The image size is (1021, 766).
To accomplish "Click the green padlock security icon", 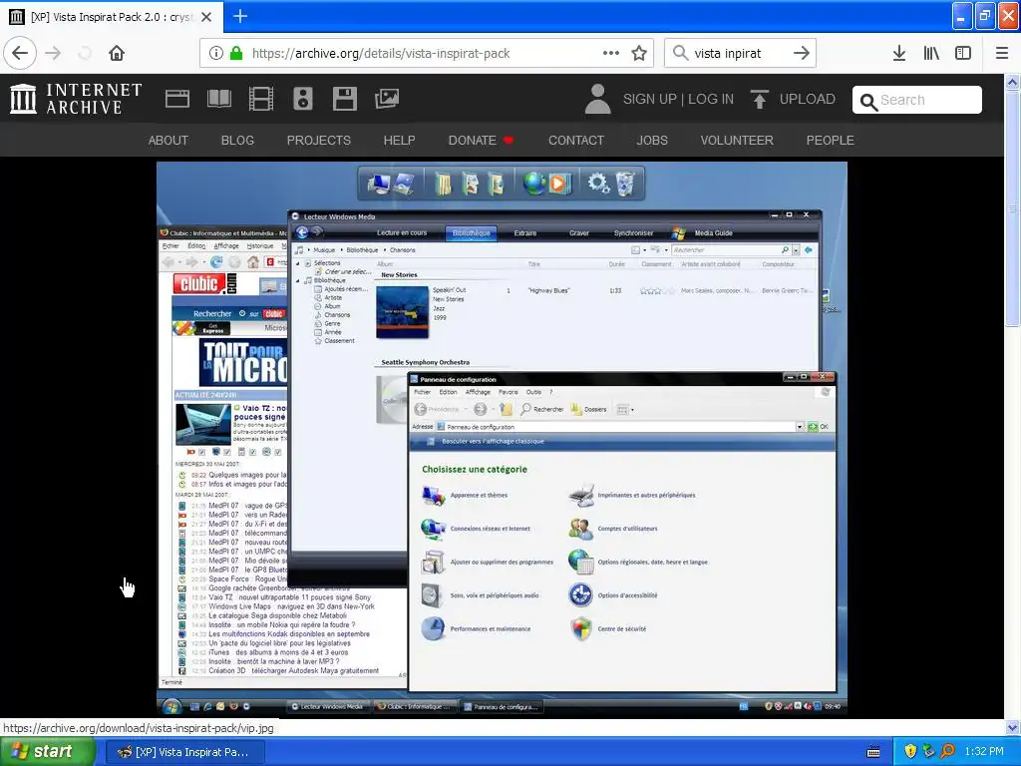I will tap(236, 54).
